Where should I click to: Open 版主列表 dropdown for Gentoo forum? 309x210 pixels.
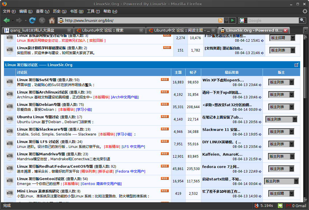tap(281, 181)
